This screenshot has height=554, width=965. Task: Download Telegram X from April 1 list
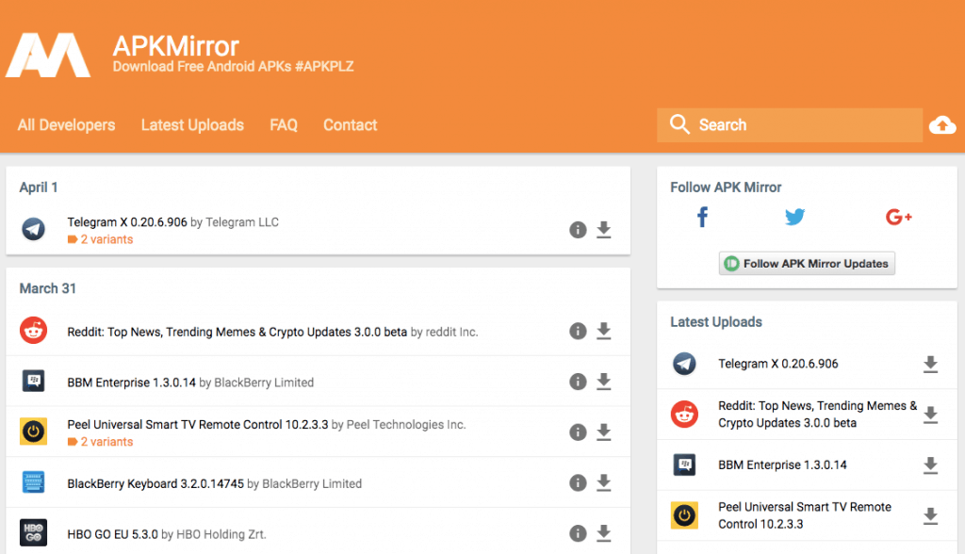[x=604, y=230]
